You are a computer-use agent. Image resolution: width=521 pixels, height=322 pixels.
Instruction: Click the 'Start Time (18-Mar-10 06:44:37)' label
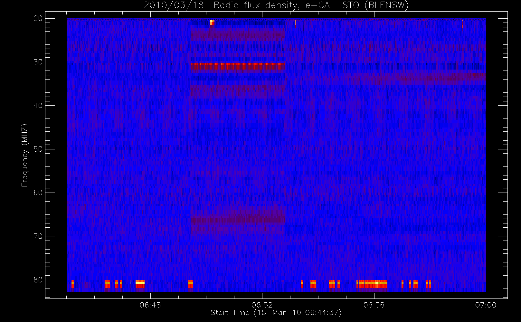click(276, 313)
